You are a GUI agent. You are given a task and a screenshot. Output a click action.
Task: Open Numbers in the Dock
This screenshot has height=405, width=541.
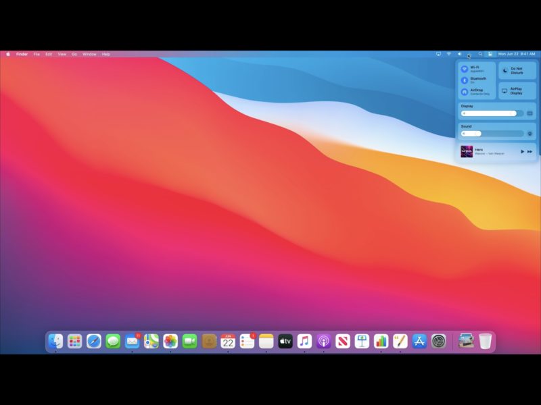381,342
